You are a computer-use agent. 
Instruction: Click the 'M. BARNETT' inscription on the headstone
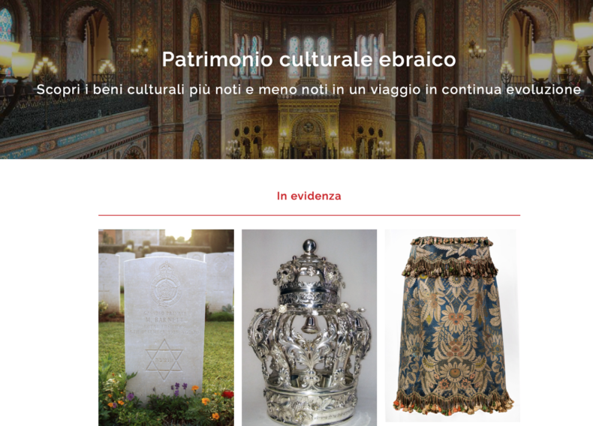(164, 319)
